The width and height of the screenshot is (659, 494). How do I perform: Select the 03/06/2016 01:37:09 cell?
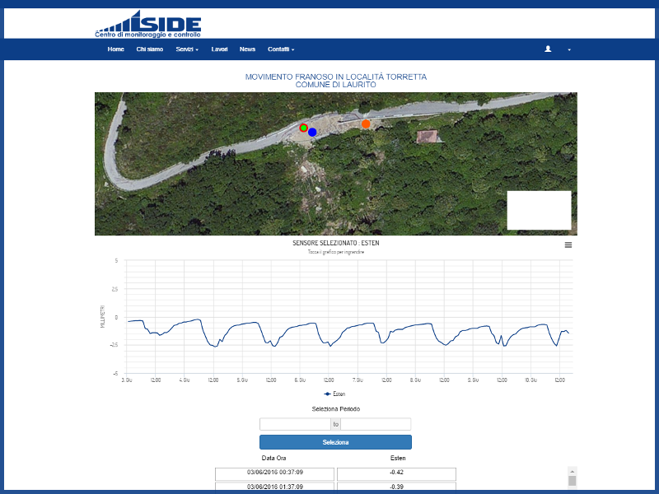click(275, 487)
